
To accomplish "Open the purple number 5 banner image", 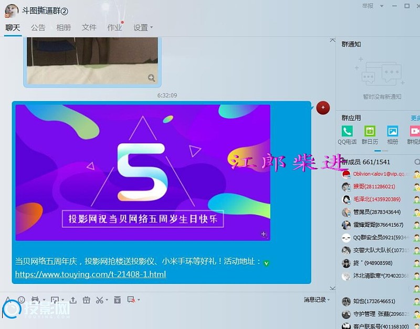I will (143, 173).
